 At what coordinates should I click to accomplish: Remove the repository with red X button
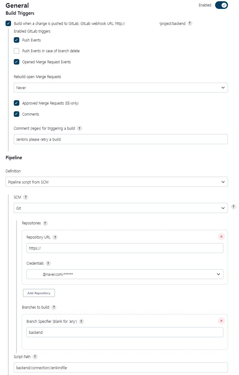pos(221,236)
